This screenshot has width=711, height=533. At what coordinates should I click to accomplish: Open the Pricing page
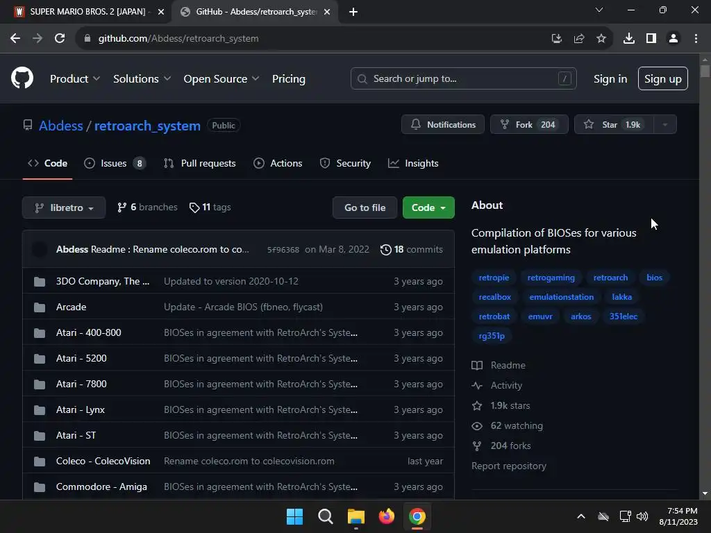[289, 79]
